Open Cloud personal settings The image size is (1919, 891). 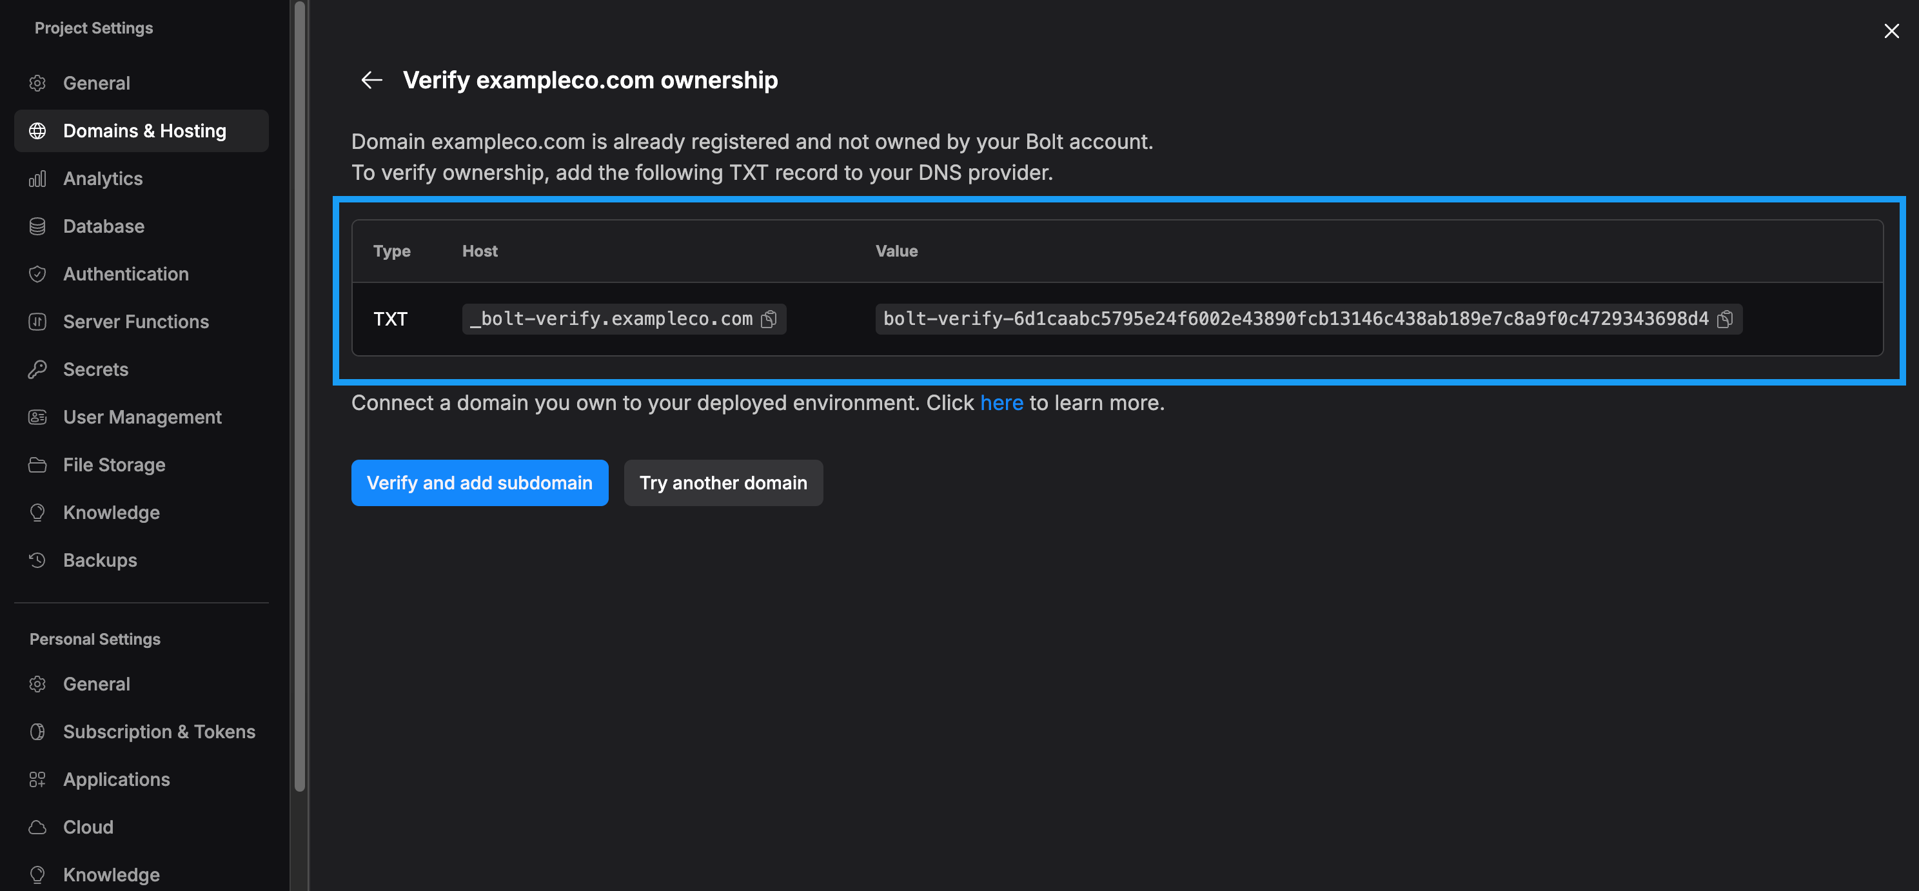coord(88,827)
